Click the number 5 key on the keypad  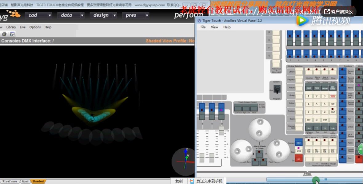tap(317, 104)
